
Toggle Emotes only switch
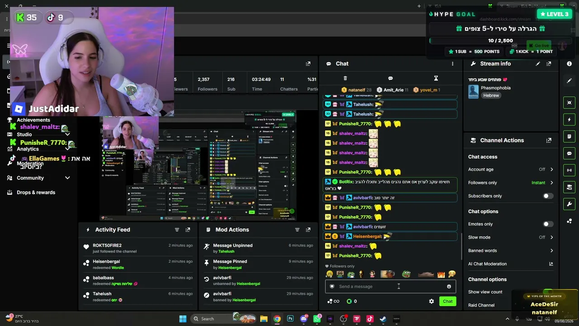[548, 224]
